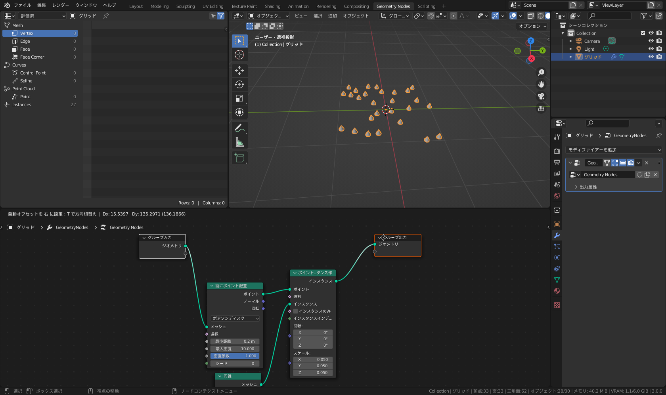Switch to the Shading workspace tab
The height and width of the screenshot is (395, 666).
272,6
